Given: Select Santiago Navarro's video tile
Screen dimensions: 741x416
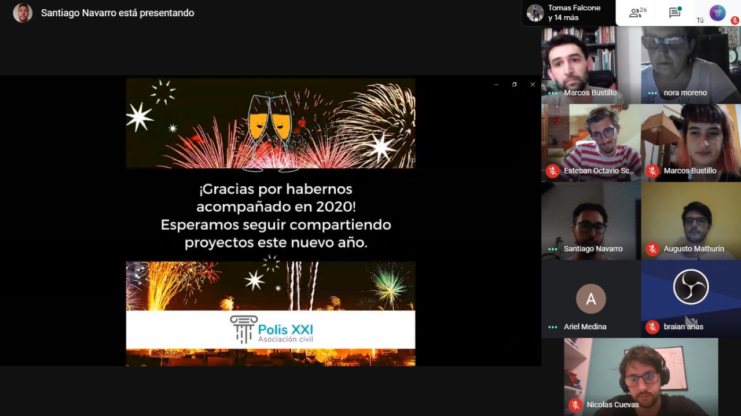Looking at the screenshot, I should pos(591,221).
